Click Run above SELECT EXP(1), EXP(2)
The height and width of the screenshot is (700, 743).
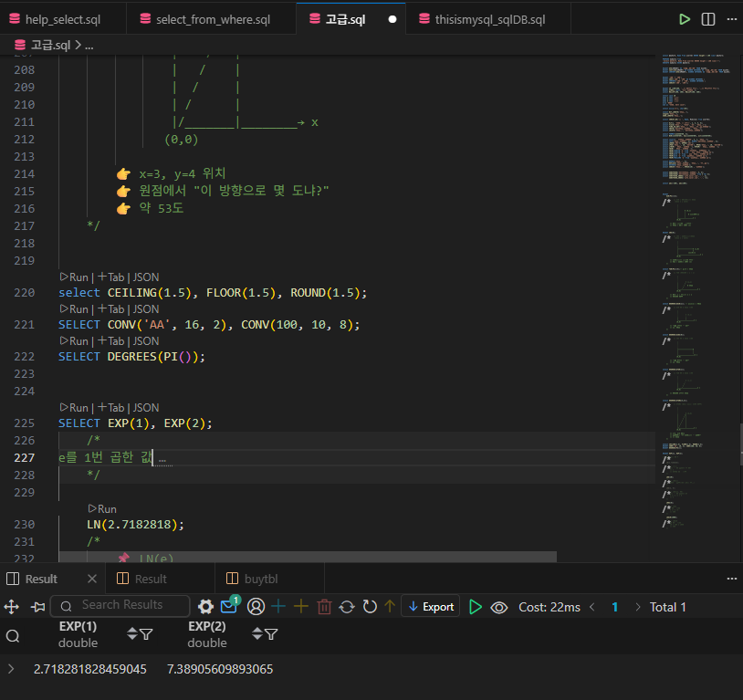tap(75, 408)
